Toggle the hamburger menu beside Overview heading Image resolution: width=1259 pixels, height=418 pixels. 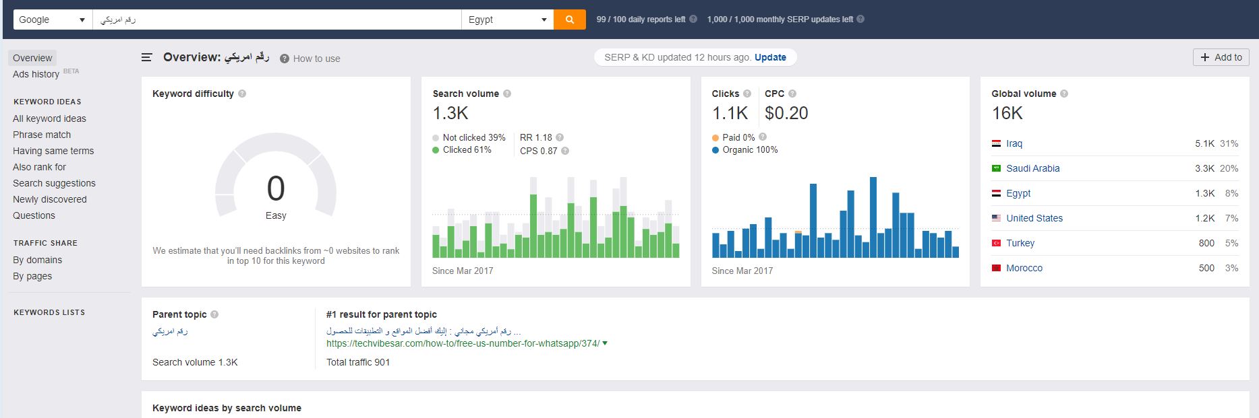[146, 58]
